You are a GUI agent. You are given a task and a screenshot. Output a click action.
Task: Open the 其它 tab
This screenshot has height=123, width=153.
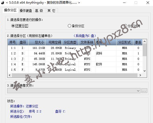tap(52, 11)
